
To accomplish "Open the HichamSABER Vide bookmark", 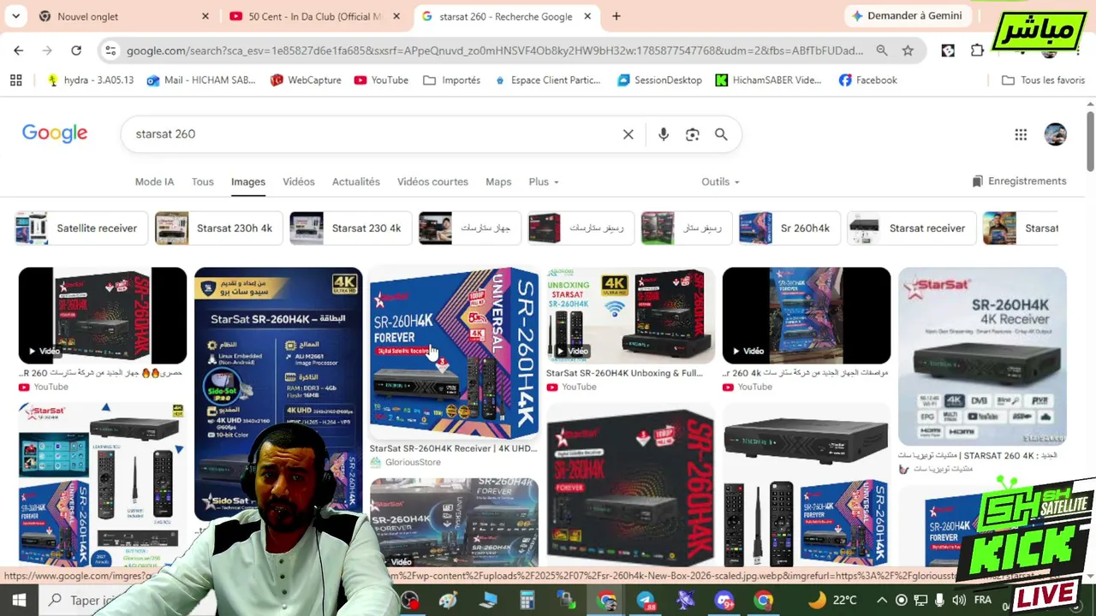I will click(x=768, y=80).
